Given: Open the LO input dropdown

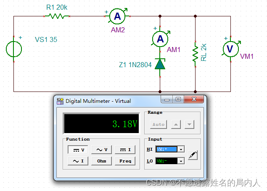Looking at the screenshot, I should [x=181, y=161].
